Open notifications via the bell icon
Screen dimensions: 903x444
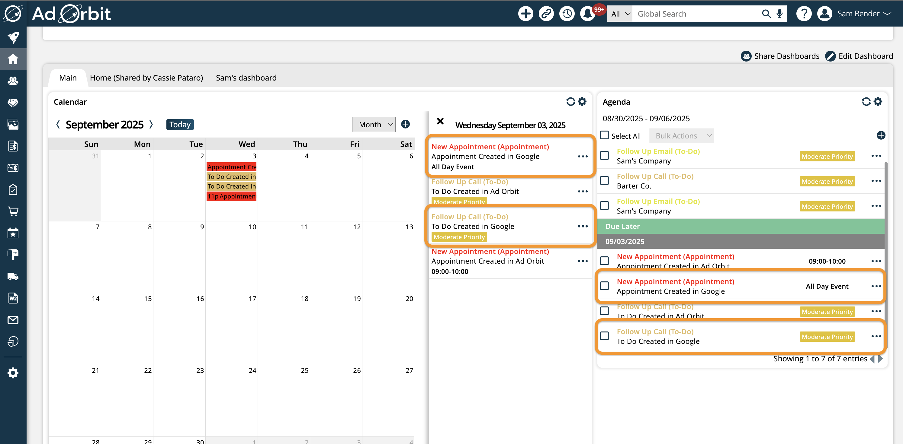[587, 13]
